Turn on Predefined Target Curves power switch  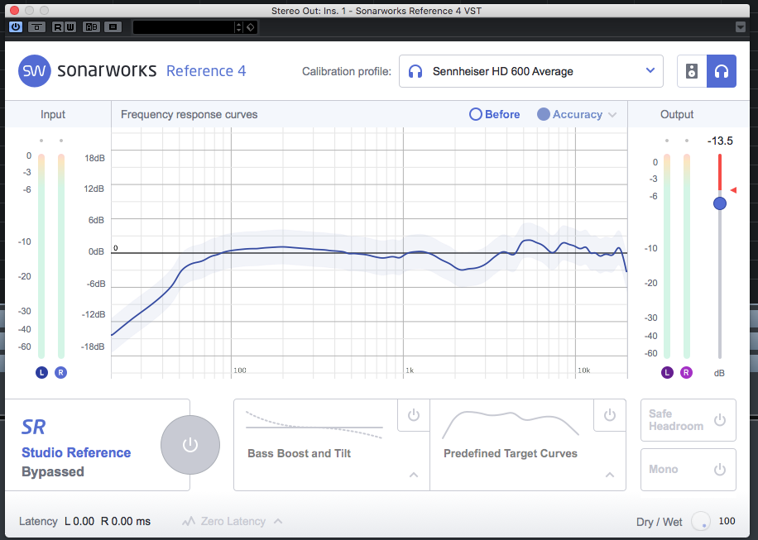610,415
